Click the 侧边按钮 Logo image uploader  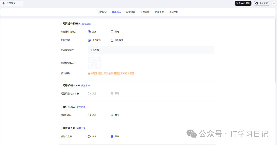pyautogui.click(x=94, y=63)
